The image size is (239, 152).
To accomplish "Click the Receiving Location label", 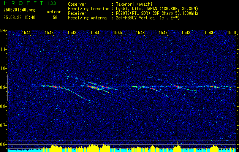I will pos(89,9).
